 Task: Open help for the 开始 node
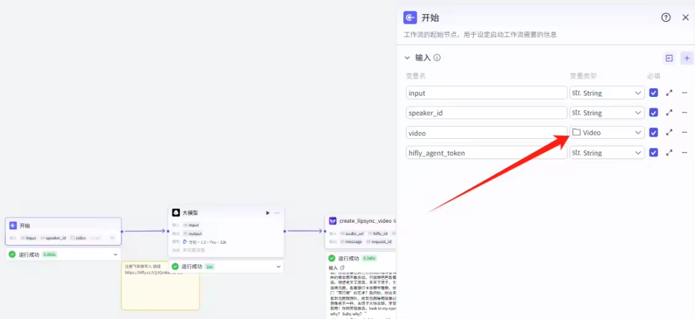pyautogui.click(x=666, y=18)
